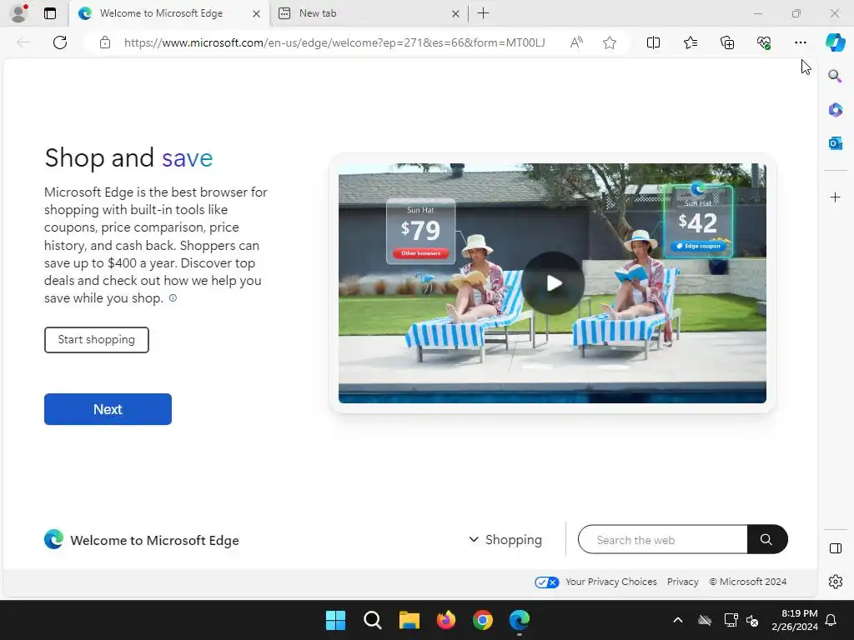Submit web search magnifier button
The width and height of the screenshot is (854, 640).
(x=767, y=539)
